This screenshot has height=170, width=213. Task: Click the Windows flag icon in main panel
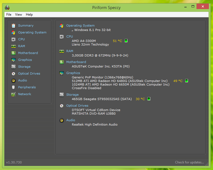click(x=62, y=25)
